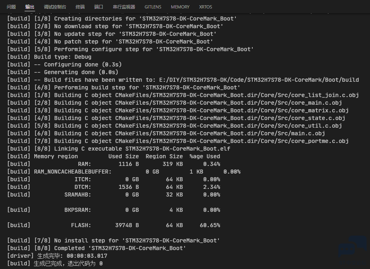Click the 生成已完成 exit code line
This screenshot has width=370, height=269.
55,264
